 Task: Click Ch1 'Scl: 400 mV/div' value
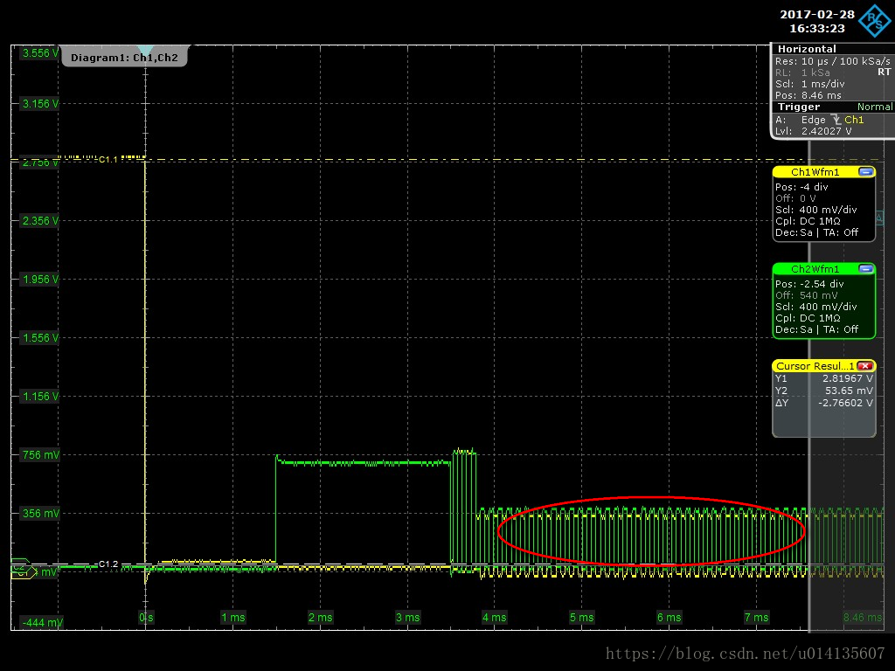(815, 210)
